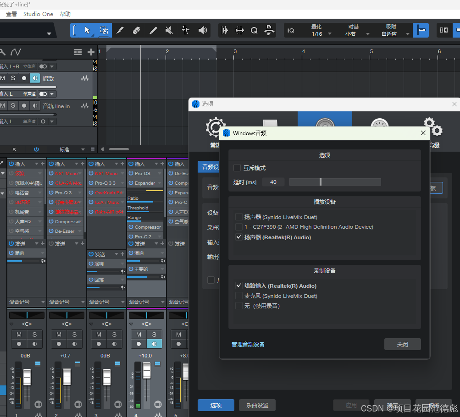Select the Paint pencil tool
The width and height of the screenshot is (460, 417).
click(153, 30)
